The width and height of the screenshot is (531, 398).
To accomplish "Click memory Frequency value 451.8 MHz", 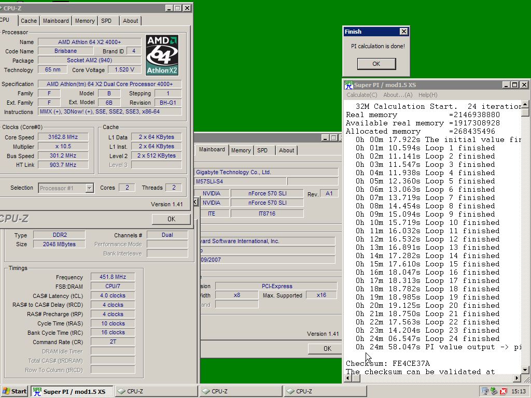I will (113, 277).
